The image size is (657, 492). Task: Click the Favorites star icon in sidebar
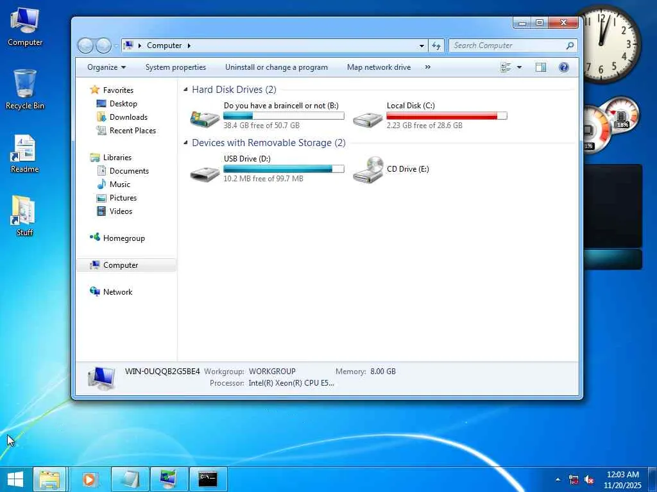click(95, 90)
